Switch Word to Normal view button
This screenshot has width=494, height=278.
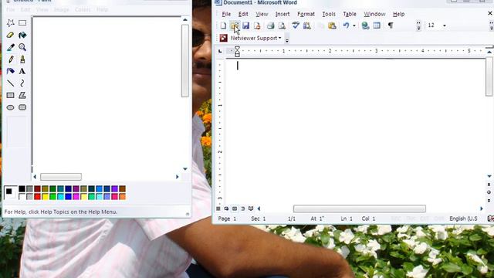click(218, 208)
